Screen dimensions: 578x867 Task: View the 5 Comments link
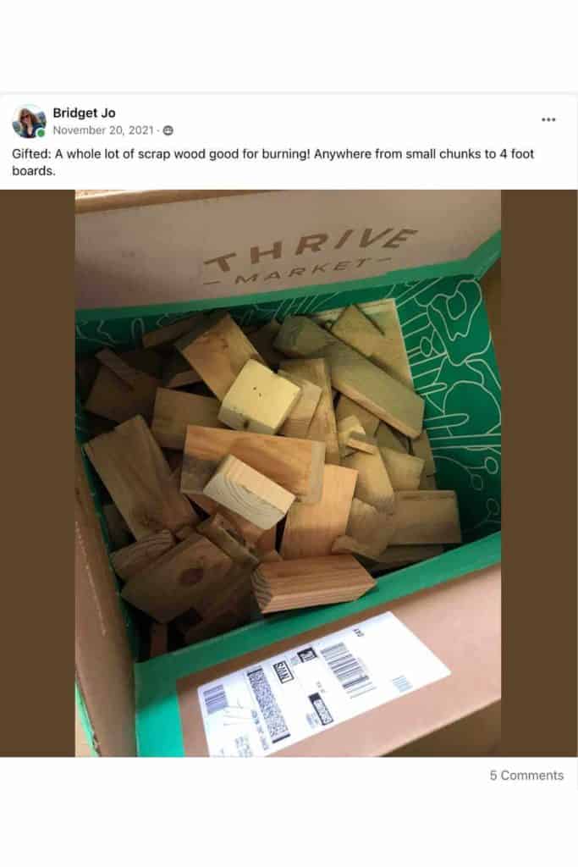click(526, 776)
